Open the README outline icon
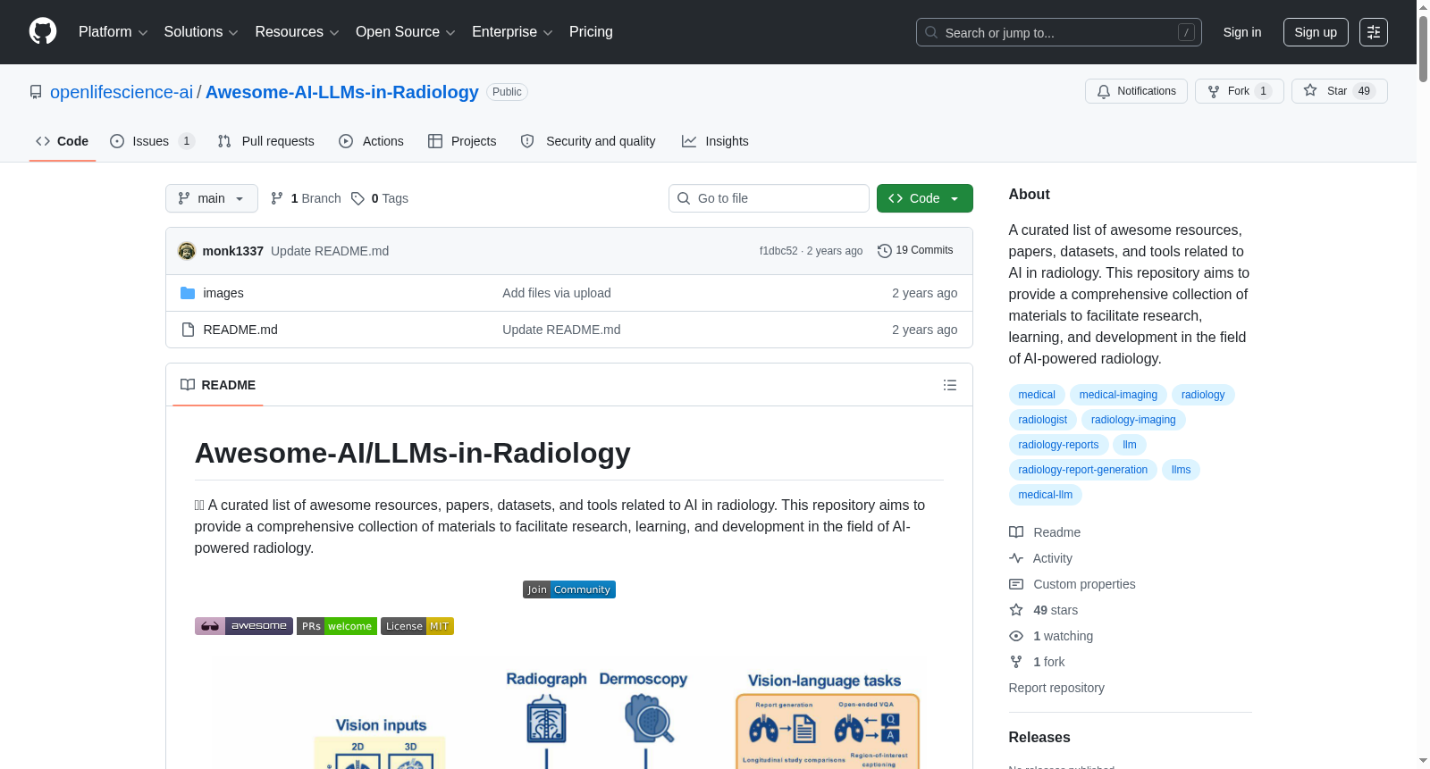Image resolution: width=1430 pixels, height=769 pixels. (950, 385)
